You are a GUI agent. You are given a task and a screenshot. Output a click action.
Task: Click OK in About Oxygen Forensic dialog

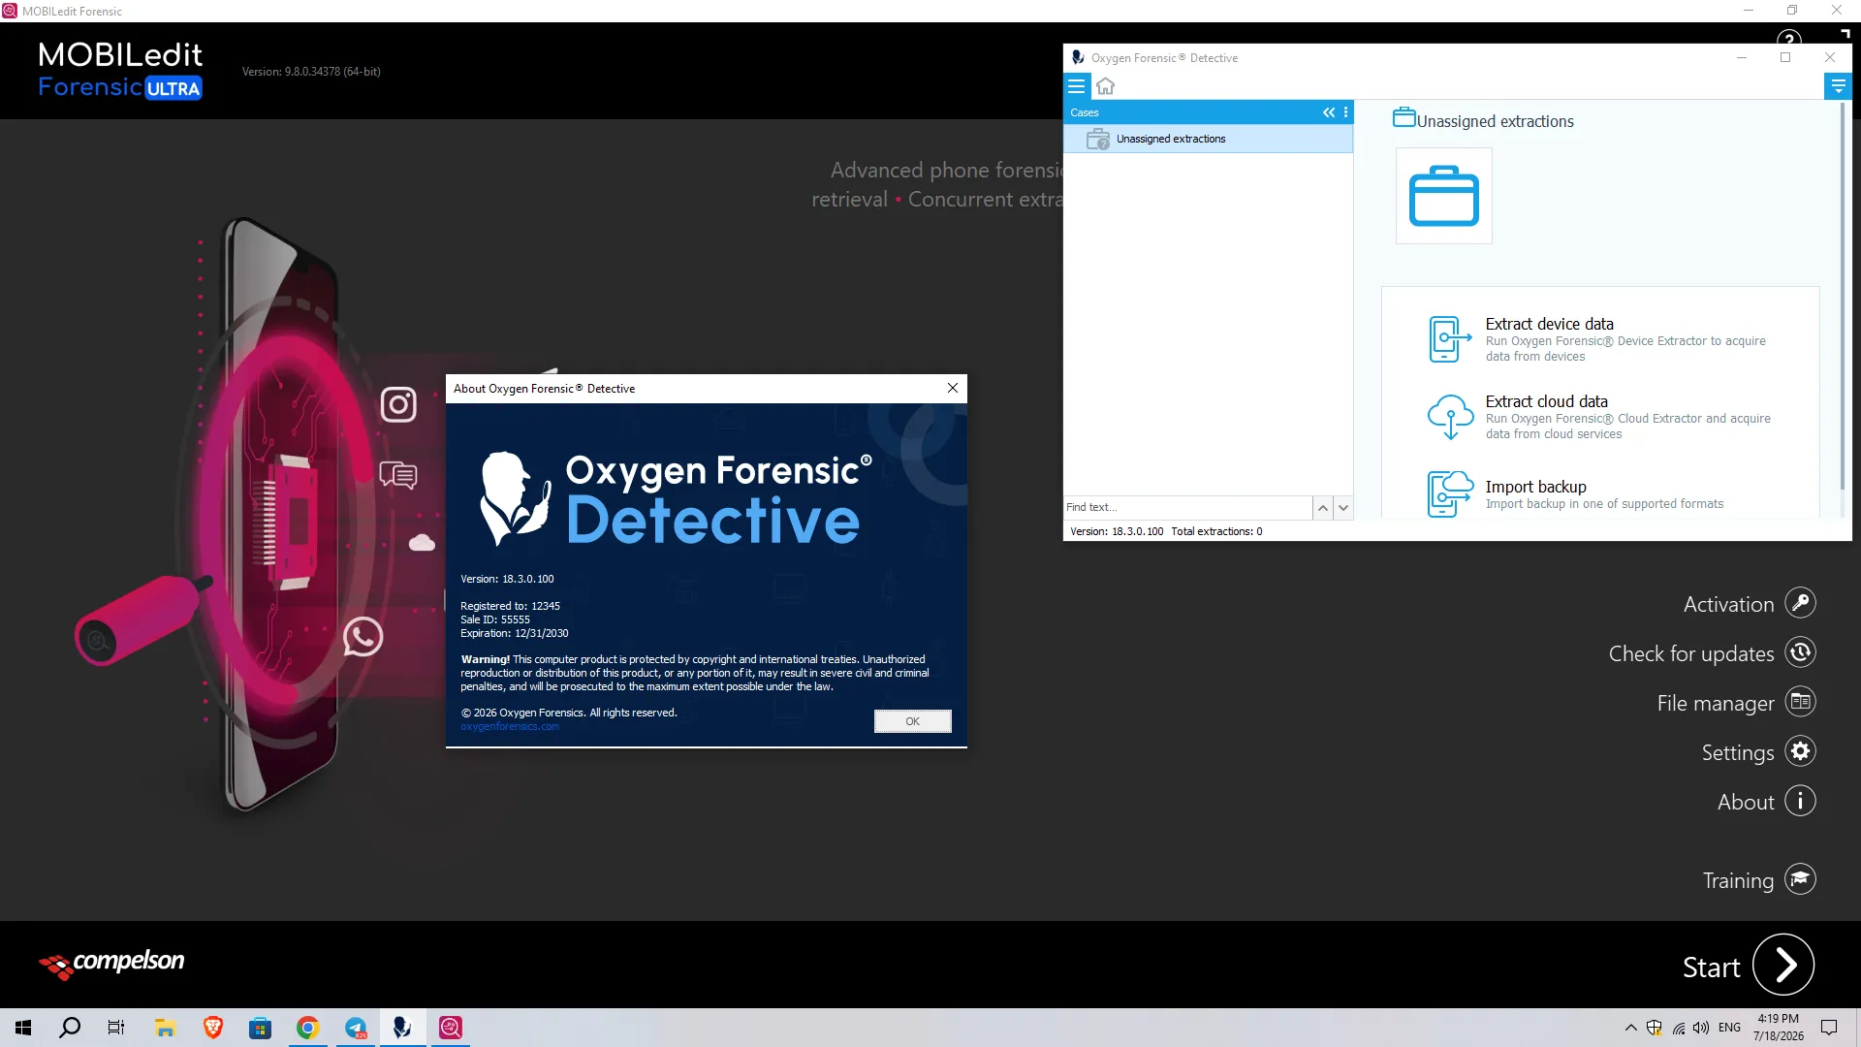click(912, 721)
